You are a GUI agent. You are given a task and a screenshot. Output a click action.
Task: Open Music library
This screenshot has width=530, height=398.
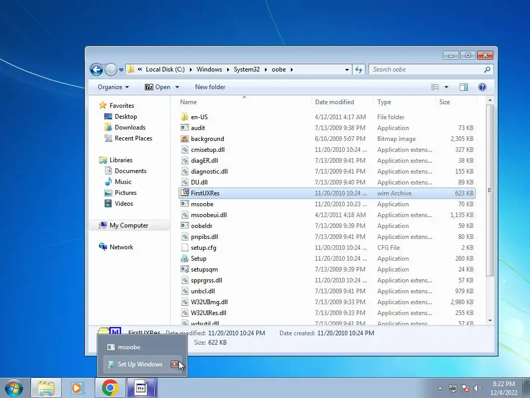pyautogui.click(x=123, y=182)
